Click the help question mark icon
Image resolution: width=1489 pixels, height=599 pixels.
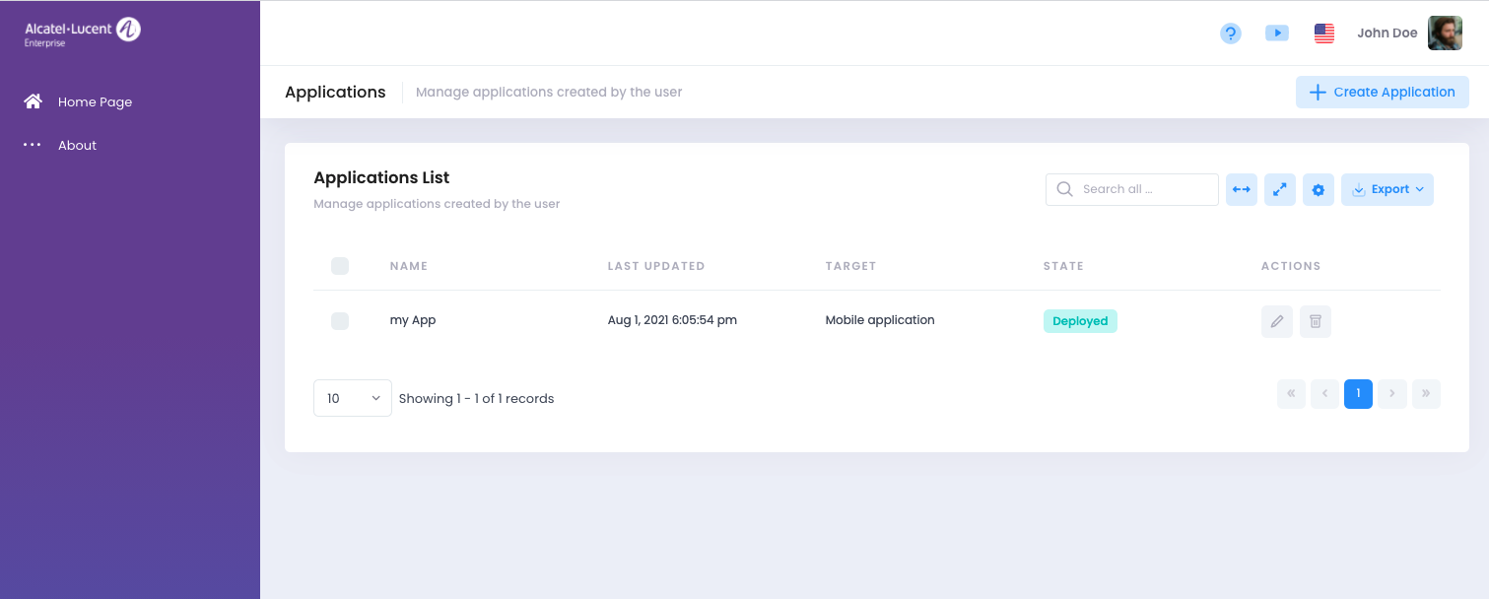click(1230, 33)
